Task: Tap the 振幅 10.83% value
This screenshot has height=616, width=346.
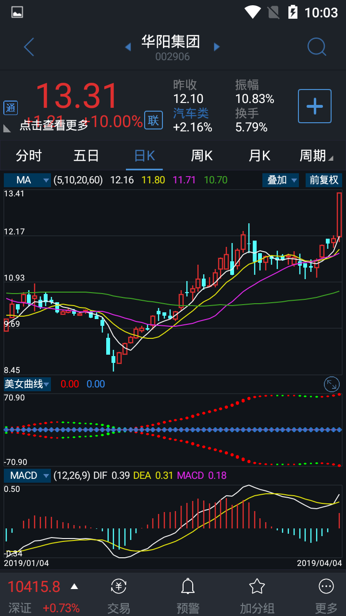Action: coord(255,99)
